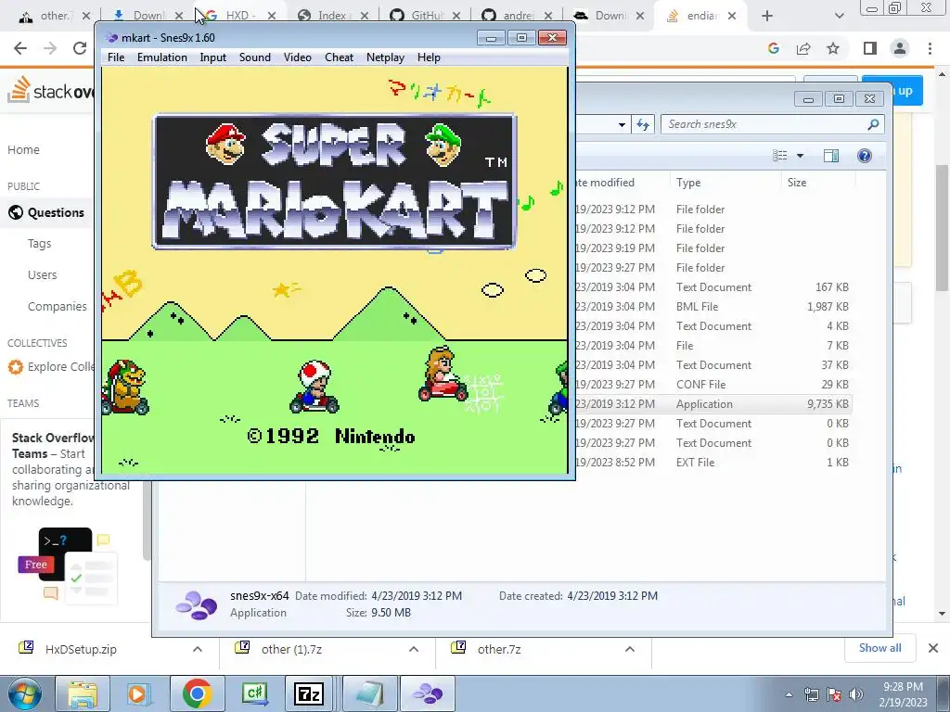Reload the Chrome page
This screenshot has width=950, height=712.
point(80,48)
